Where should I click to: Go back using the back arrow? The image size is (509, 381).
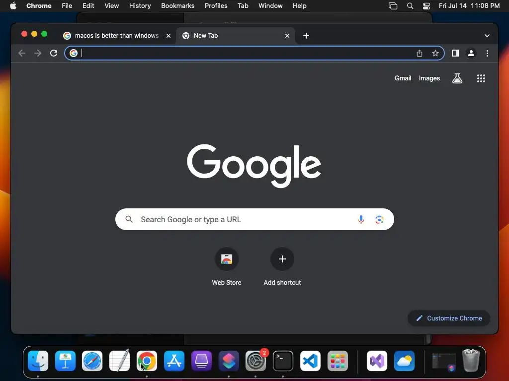point(22,53)
